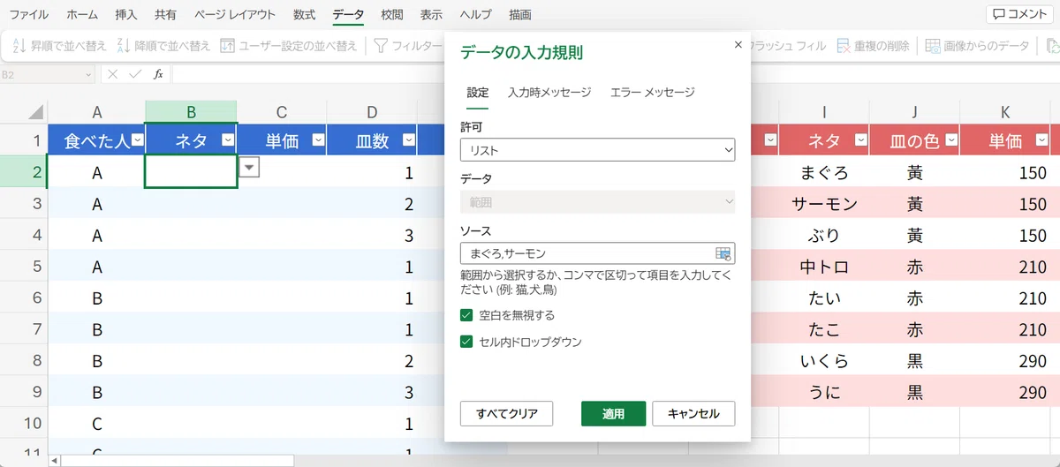This screenshot has width=1060, height=467.
Task: Switch to the 校閲 ribbon tab
Action: (x=392, y=15)
